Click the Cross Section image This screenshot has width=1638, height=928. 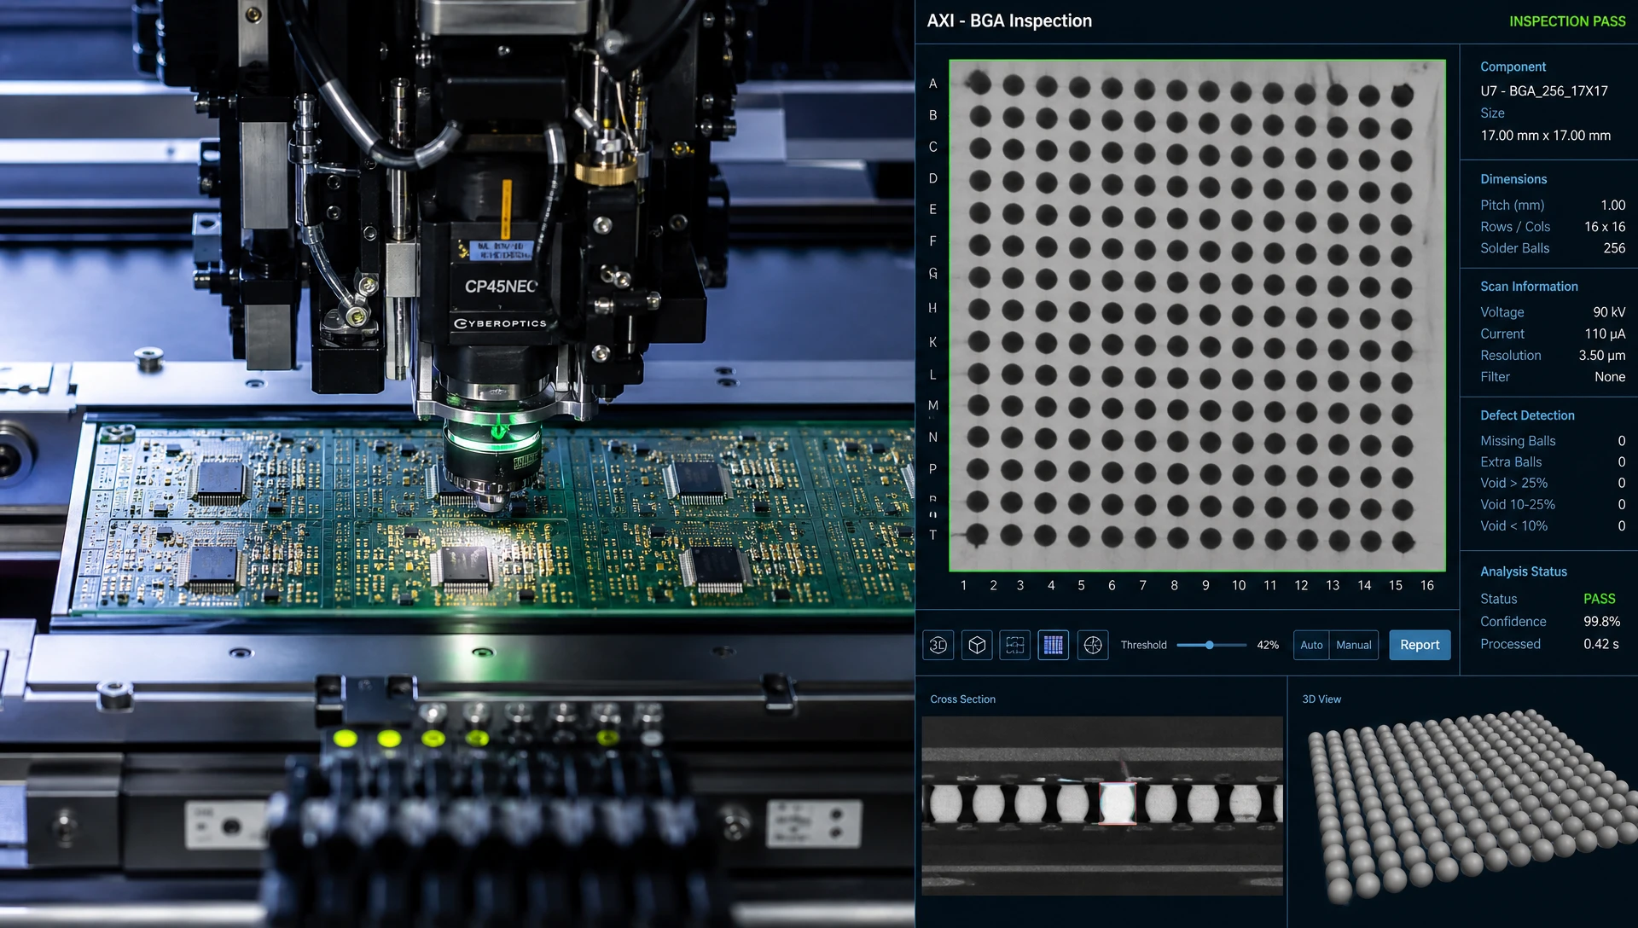click(x=1102, y=805)
